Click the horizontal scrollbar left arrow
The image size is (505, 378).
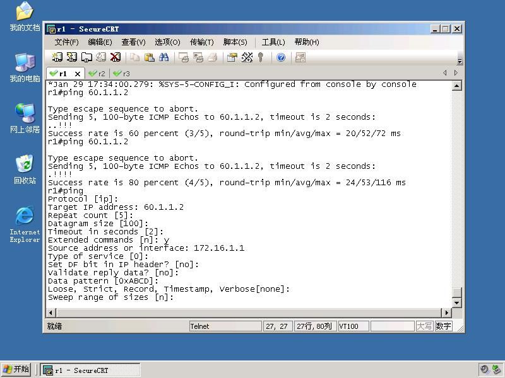click(51, 312)
